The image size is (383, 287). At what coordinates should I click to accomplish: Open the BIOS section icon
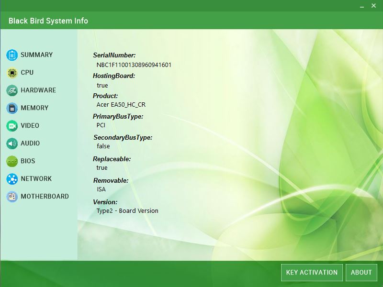tap(12, 161)
